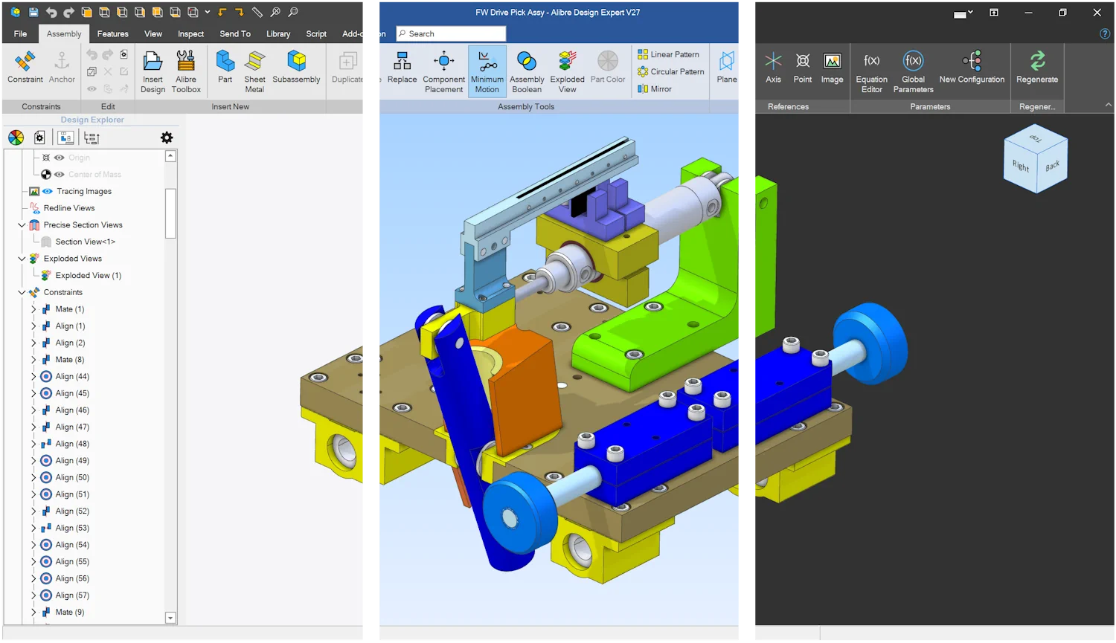Click inside the Search field
This screenshot has height=643, width=1116.
450,33
